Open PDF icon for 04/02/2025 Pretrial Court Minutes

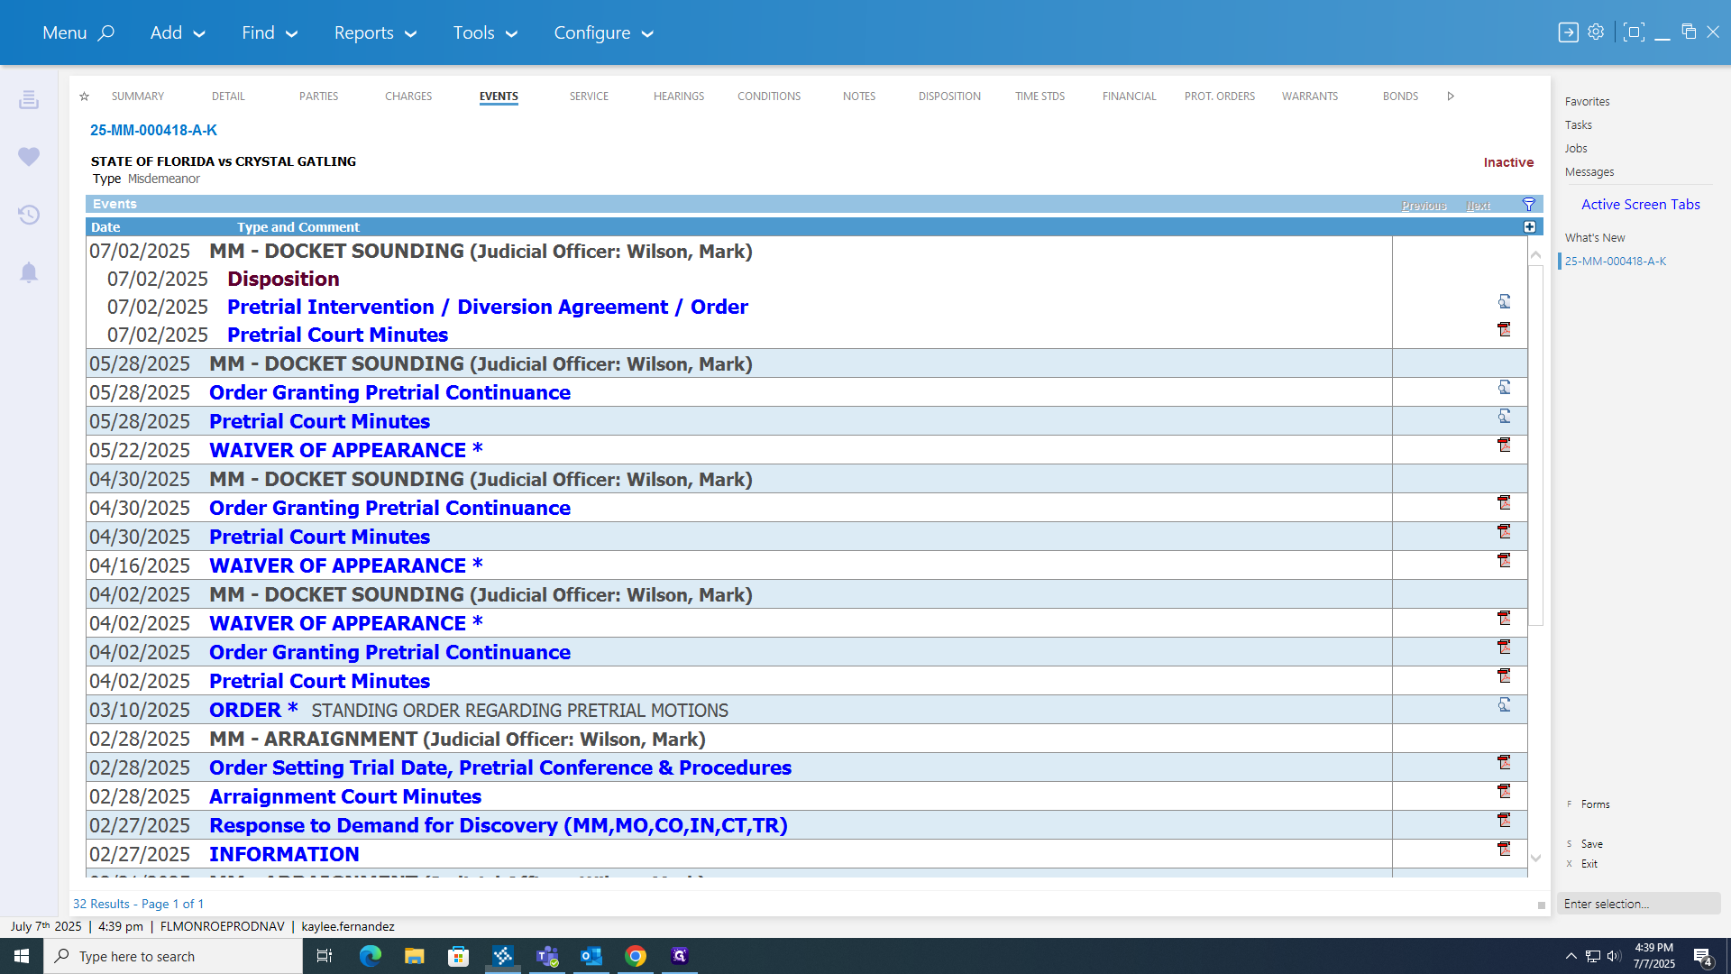point(1504,675)
